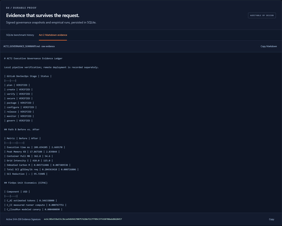The height and width of the screenshot is (226, 282).
Task: Click the Auditable by Design badge
Action: pos(262,15)
